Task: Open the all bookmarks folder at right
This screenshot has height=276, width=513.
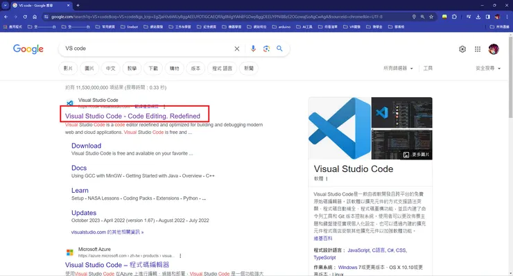Action: point(499,27)
